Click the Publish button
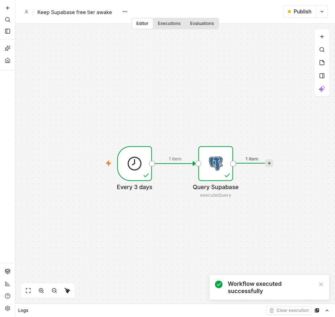The height and width of the screenshot is (317, 335). [x=300, y=12]
